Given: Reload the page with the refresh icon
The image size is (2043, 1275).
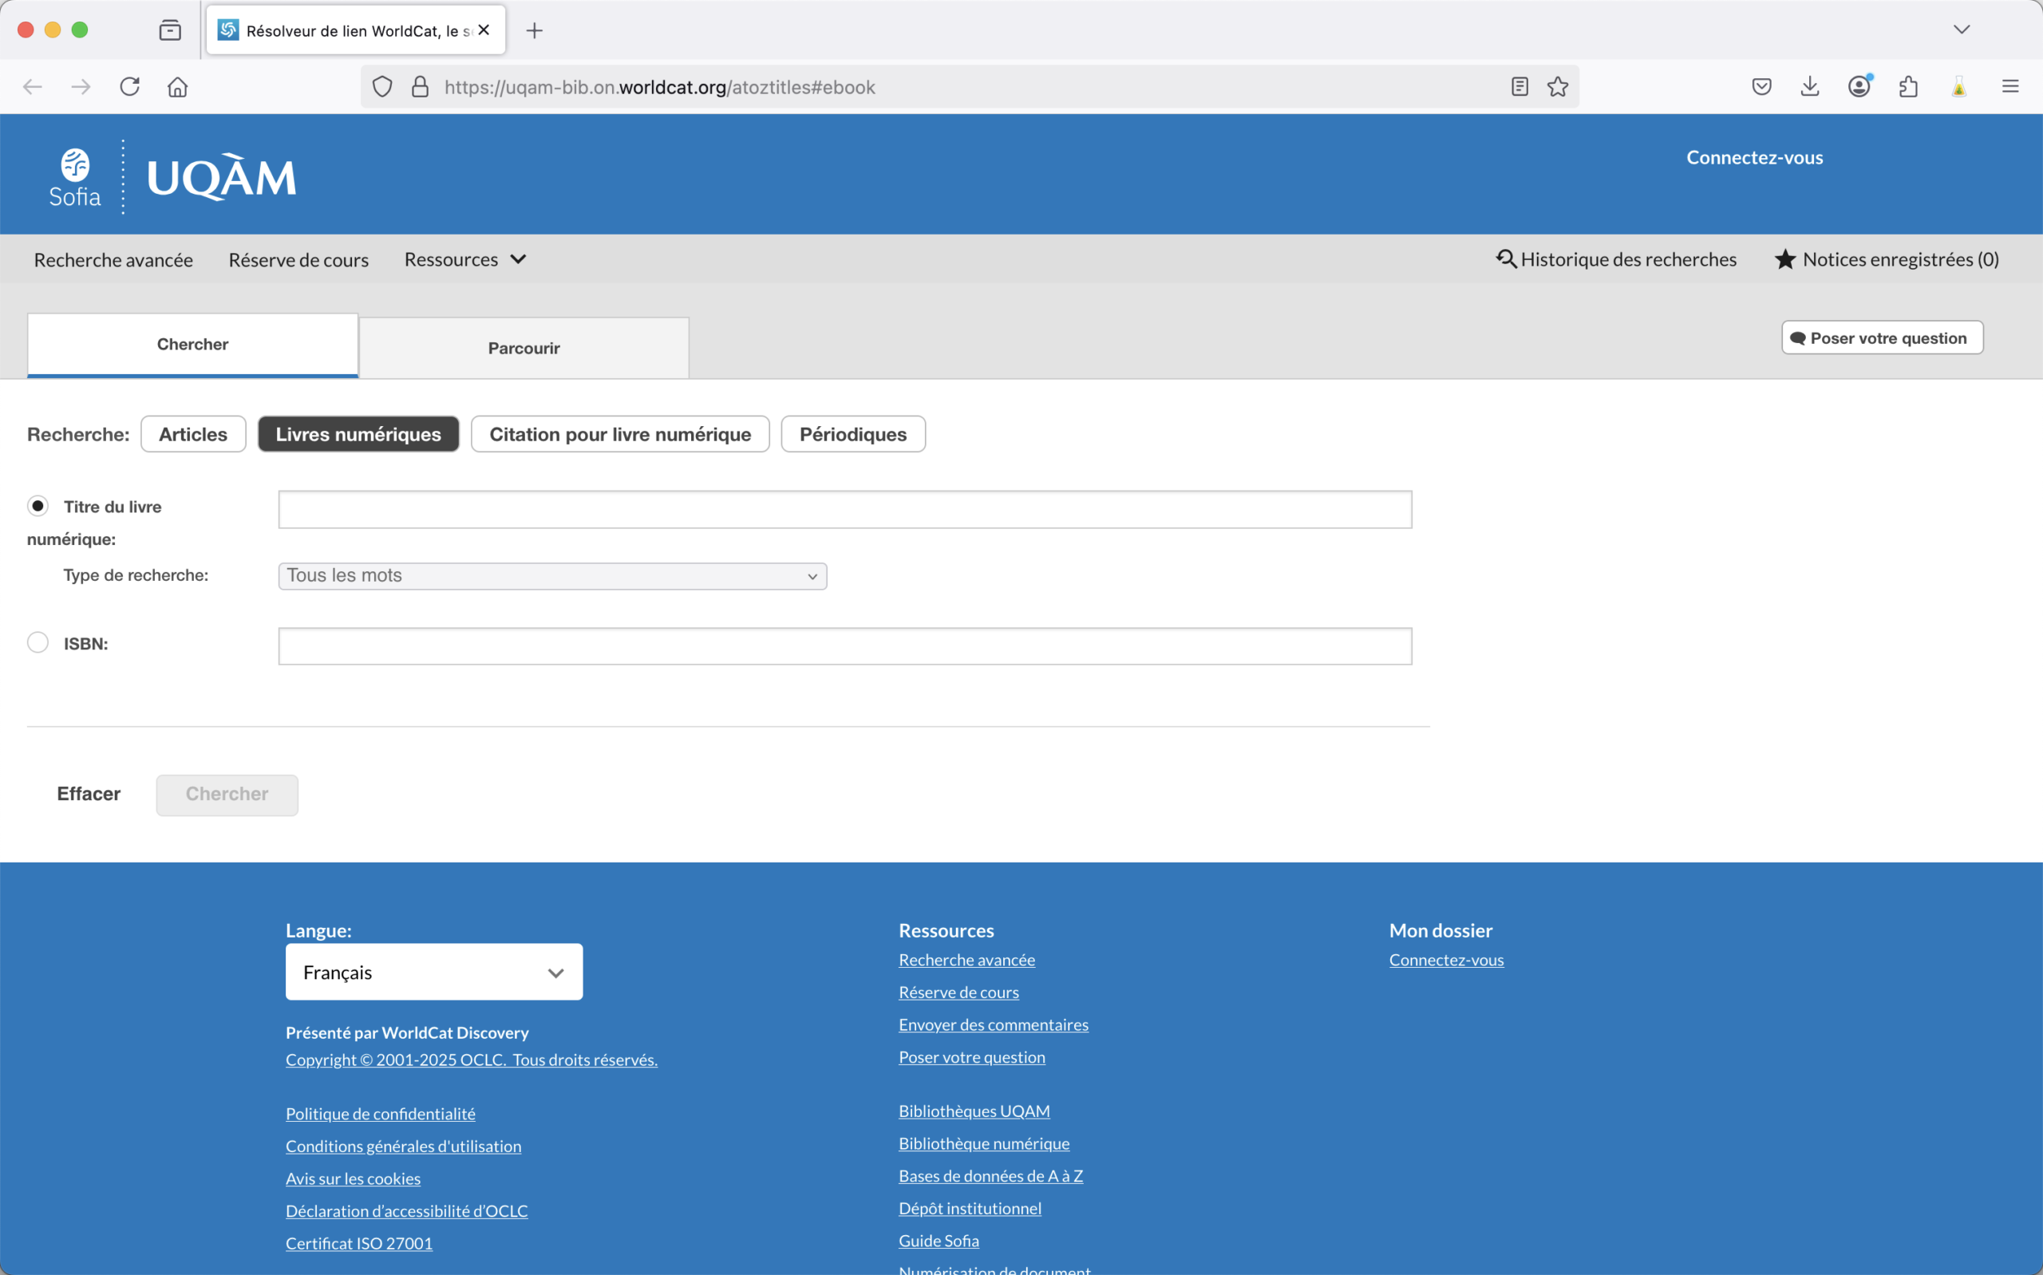Looking at the screenshot, I should point(129,87).
